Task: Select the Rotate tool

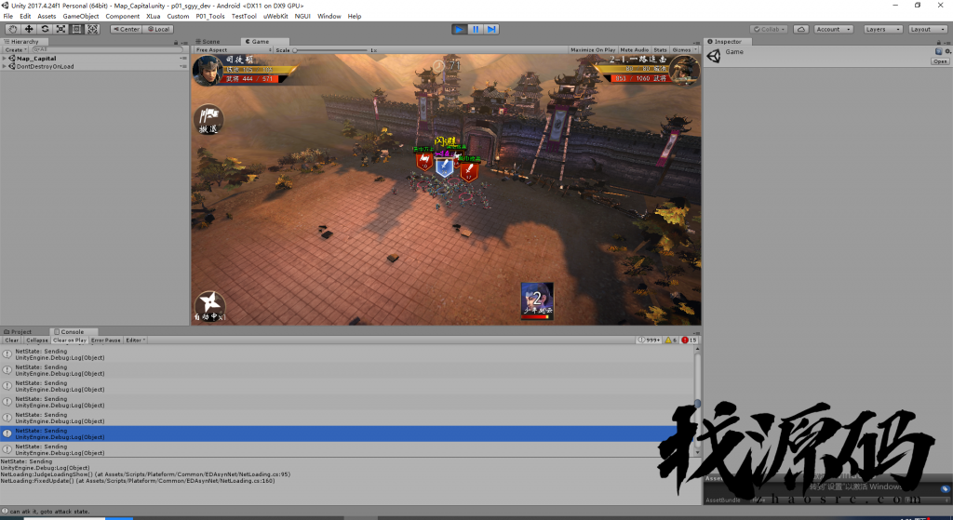Action: 45,29
